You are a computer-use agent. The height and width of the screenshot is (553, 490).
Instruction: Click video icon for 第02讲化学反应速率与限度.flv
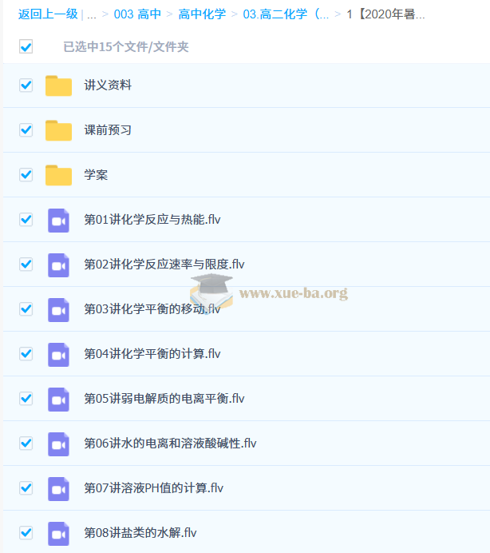(58, 265)
